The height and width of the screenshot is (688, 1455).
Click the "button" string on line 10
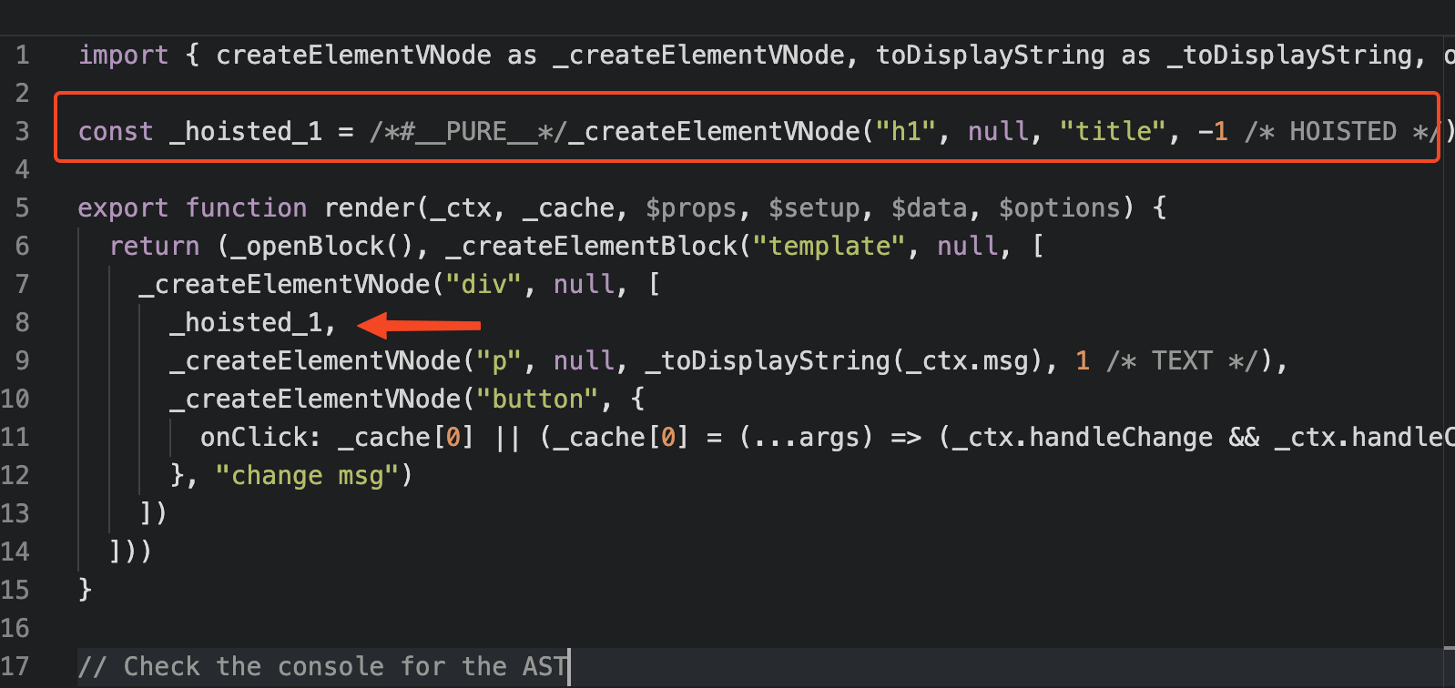coord(537,400)
